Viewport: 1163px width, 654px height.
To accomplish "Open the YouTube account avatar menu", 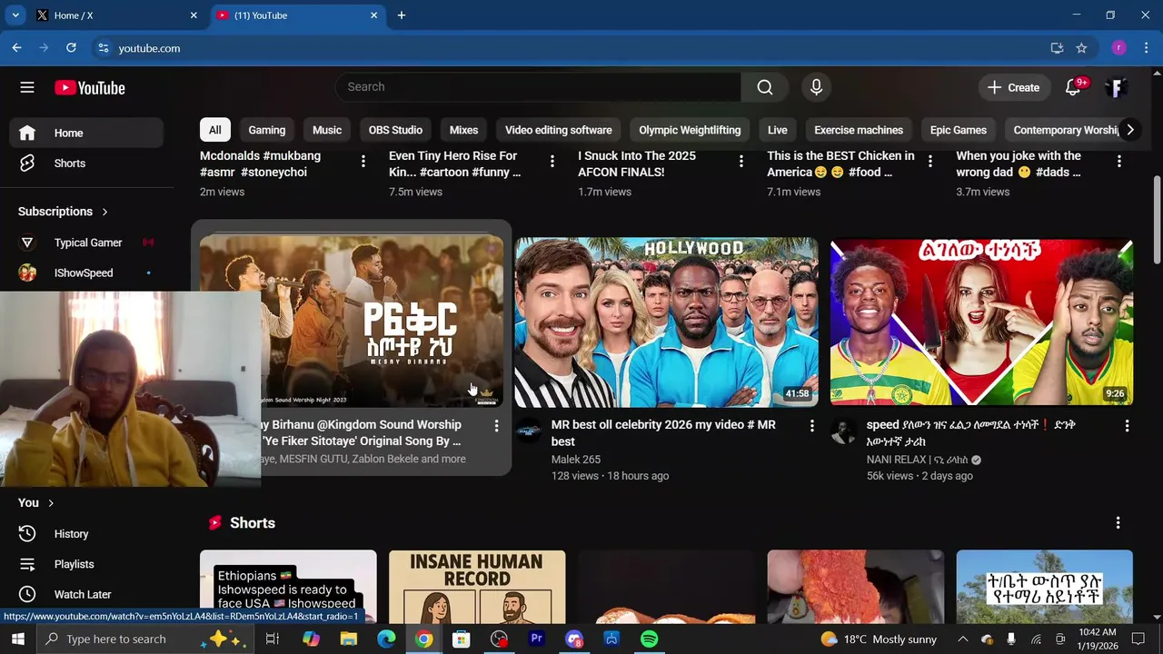I will (x=1117, y=87).
